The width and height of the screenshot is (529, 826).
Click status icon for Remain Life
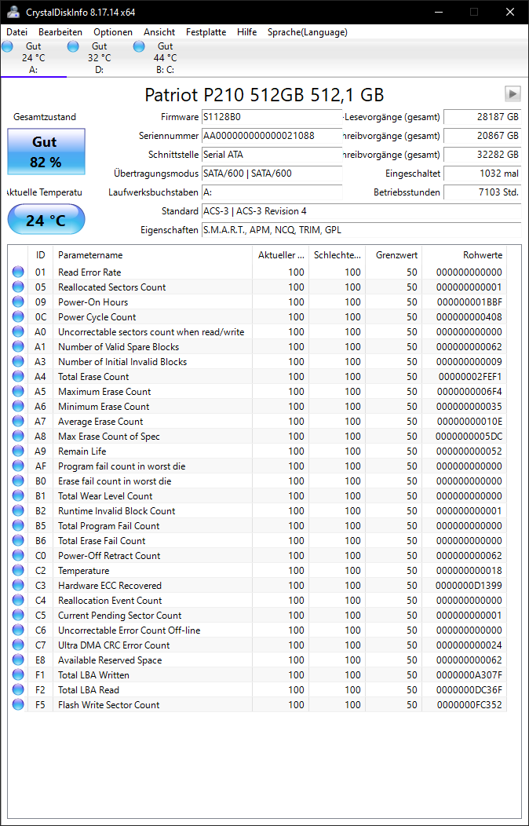(x=18, y=451)
